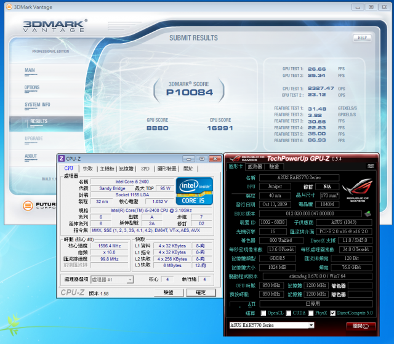394x344 pixels.
Task: Open ABOUT in 3DMark Vantage sidebar
Action: coord(31,156)
